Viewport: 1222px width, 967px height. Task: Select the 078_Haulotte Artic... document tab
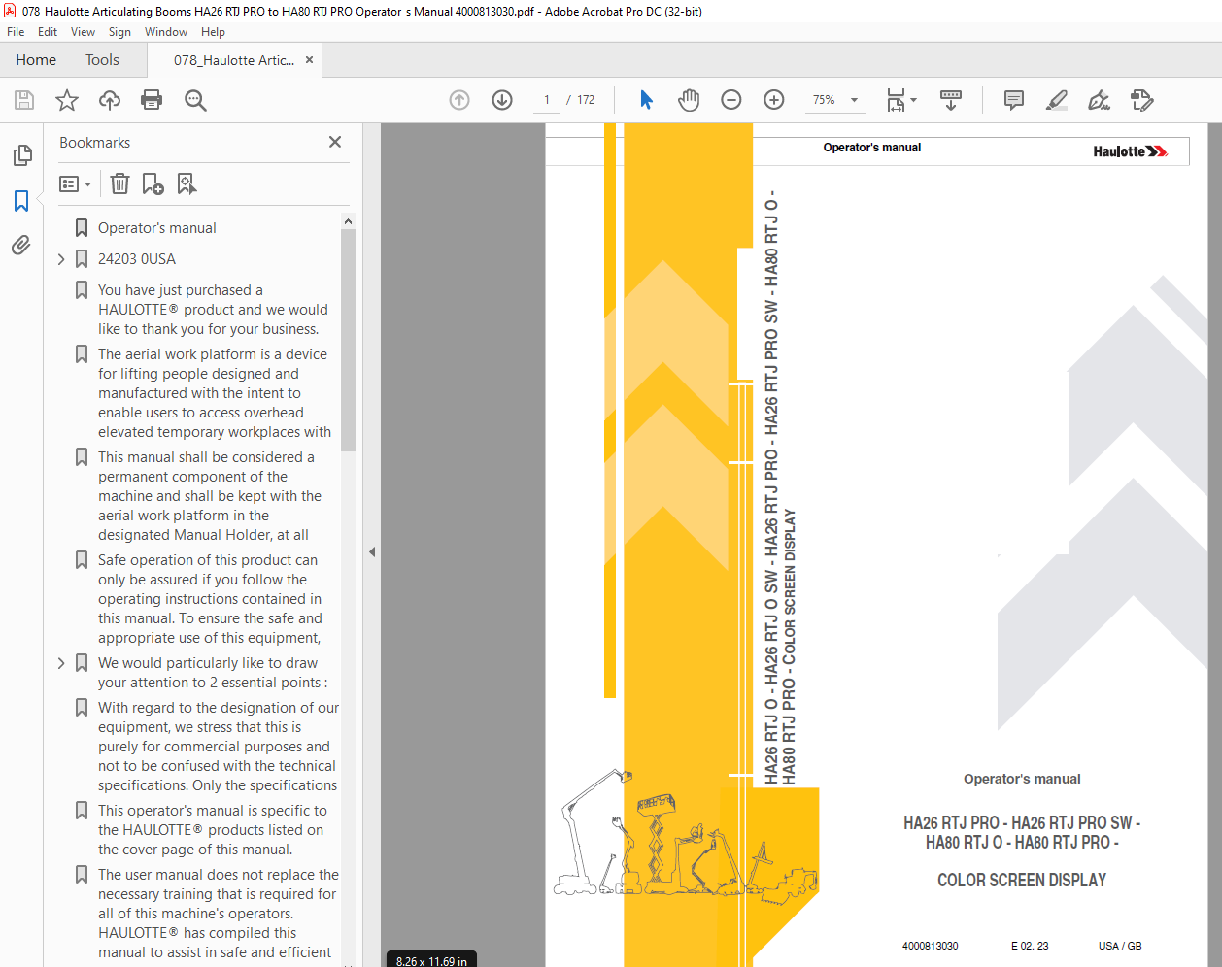tap(234, 60)
